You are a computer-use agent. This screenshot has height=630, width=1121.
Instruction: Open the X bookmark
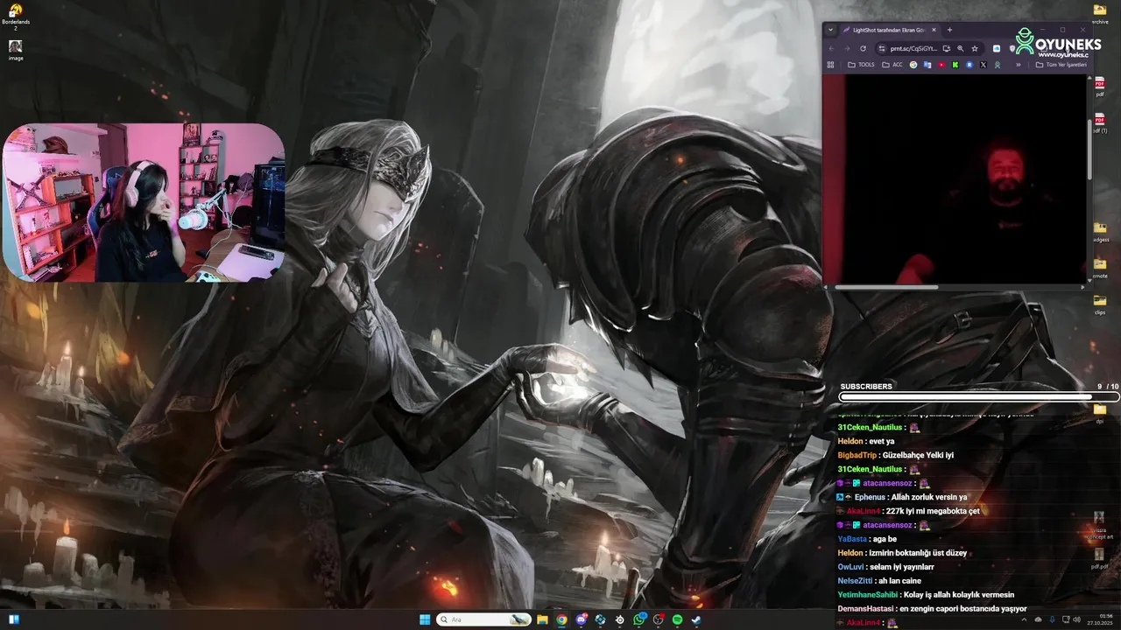pyautogui.click(x=984, y=65)
